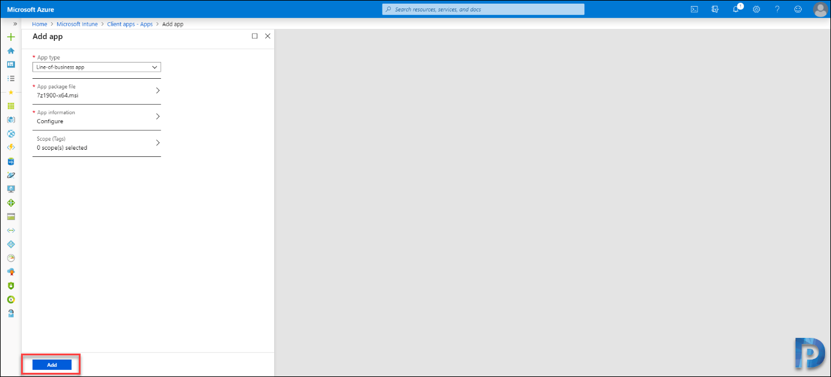The height and width of the screenshot is (377, 831).
Task: Focus the Search resources, services, and docs box
Action: [x=483, y=9]
